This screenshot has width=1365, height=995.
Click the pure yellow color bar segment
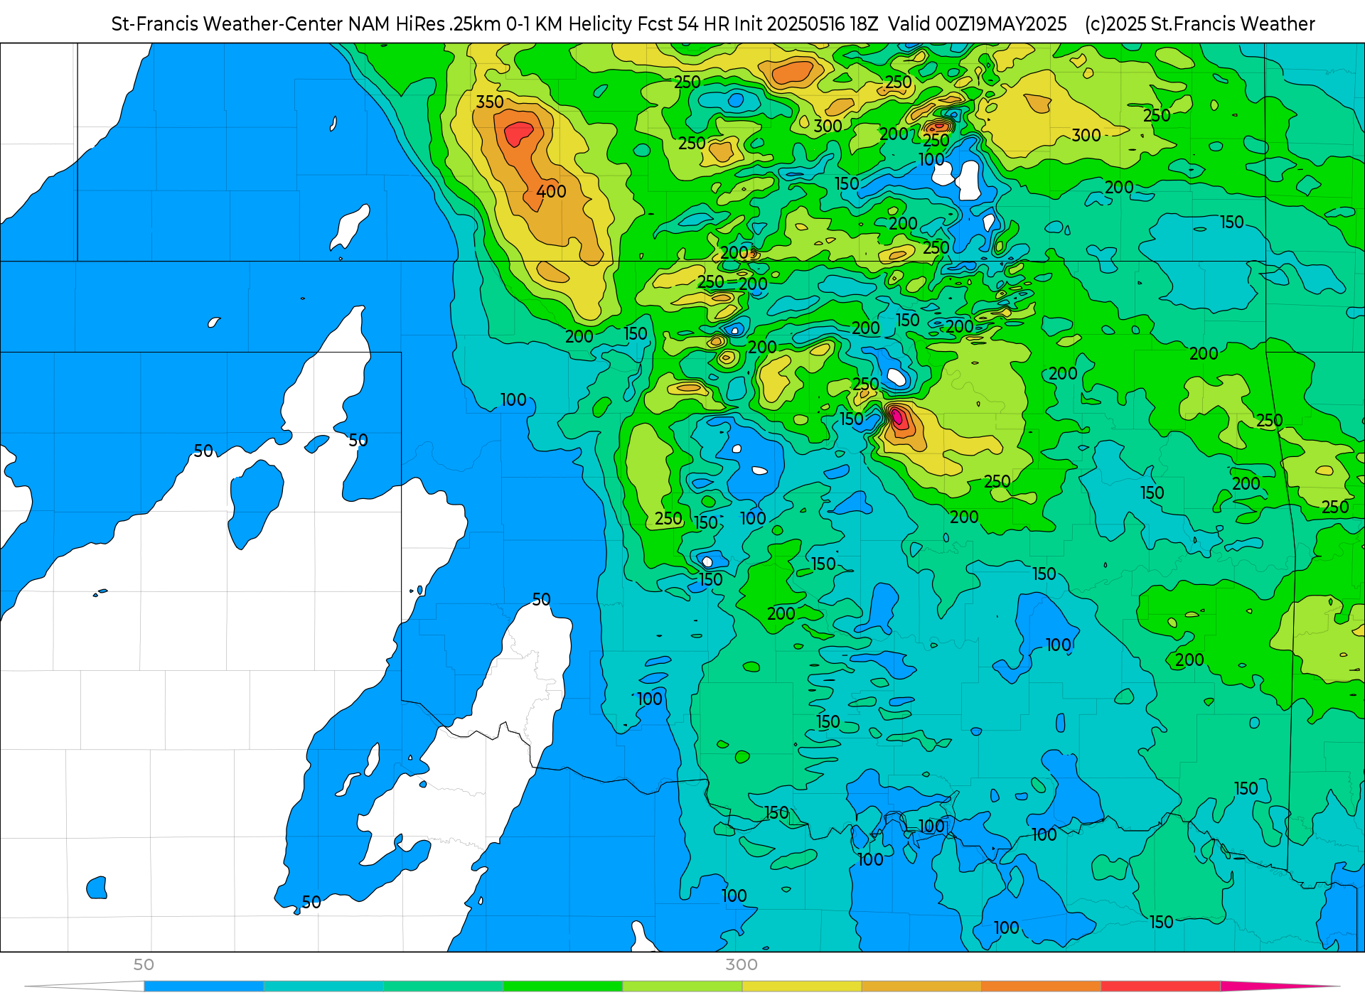coord(802,986)
